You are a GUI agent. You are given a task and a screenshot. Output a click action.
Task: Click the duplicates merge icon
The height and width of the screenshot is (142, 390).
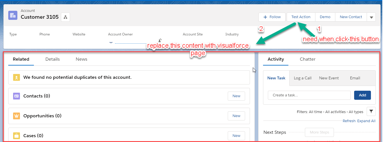[x=17, y=77]
